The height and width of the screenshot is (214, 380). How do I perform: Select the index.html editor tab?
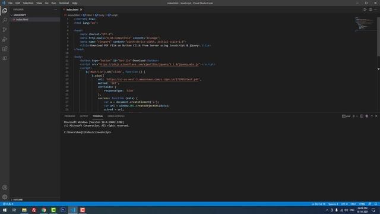point(72,10)
